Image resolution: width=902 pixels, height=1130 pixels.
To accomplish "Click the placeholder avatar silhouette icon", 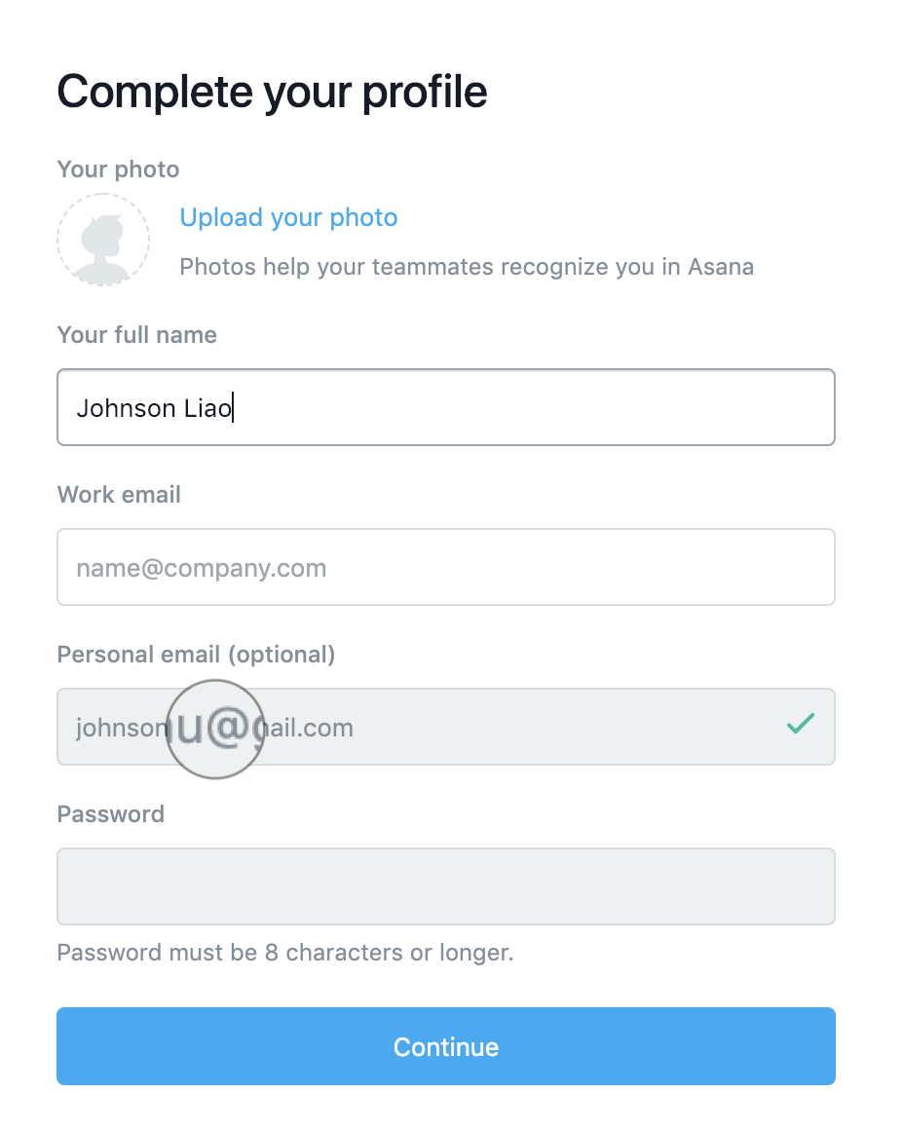I will pyautogui.click(x=103, y=240).
